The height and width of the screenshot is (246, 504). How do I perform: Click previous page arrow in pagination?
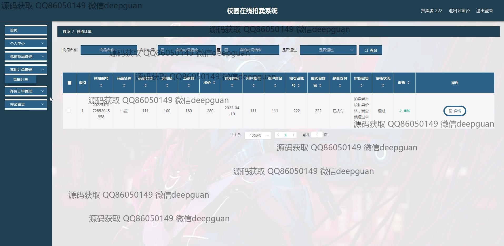[278, 135]
